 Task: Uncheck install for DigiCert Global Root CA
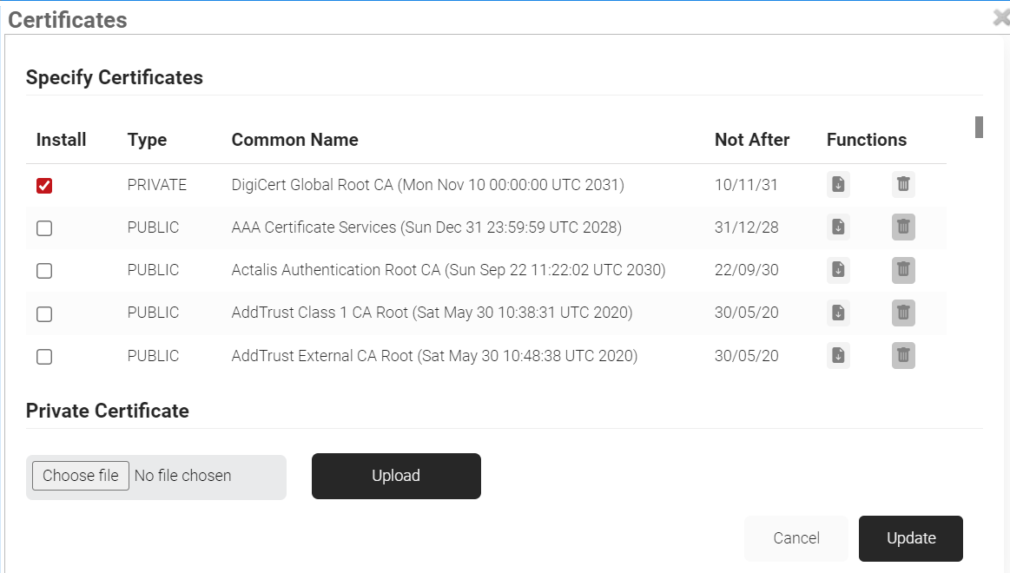coord(44,186)
